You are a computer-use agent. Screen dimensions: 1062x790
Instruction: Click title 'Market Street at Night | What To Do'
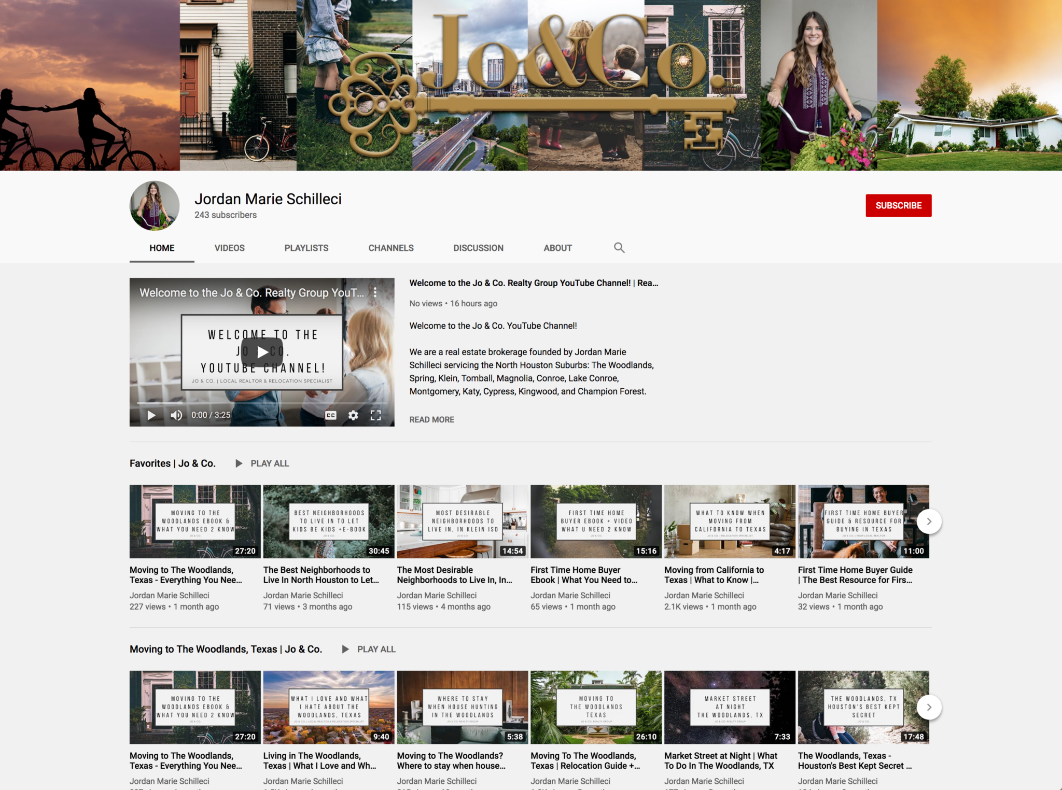coord(721,760)
